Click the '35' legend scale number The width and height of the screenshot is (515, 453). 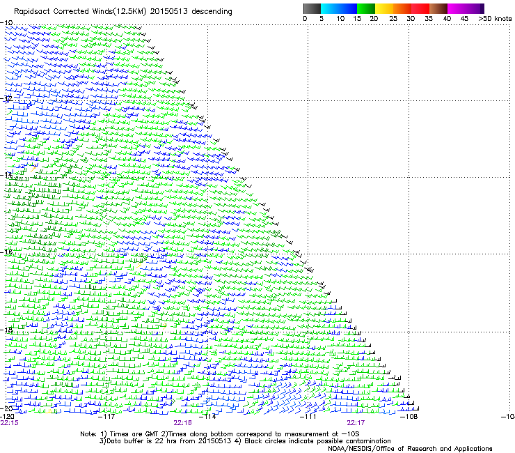[429, 19]
